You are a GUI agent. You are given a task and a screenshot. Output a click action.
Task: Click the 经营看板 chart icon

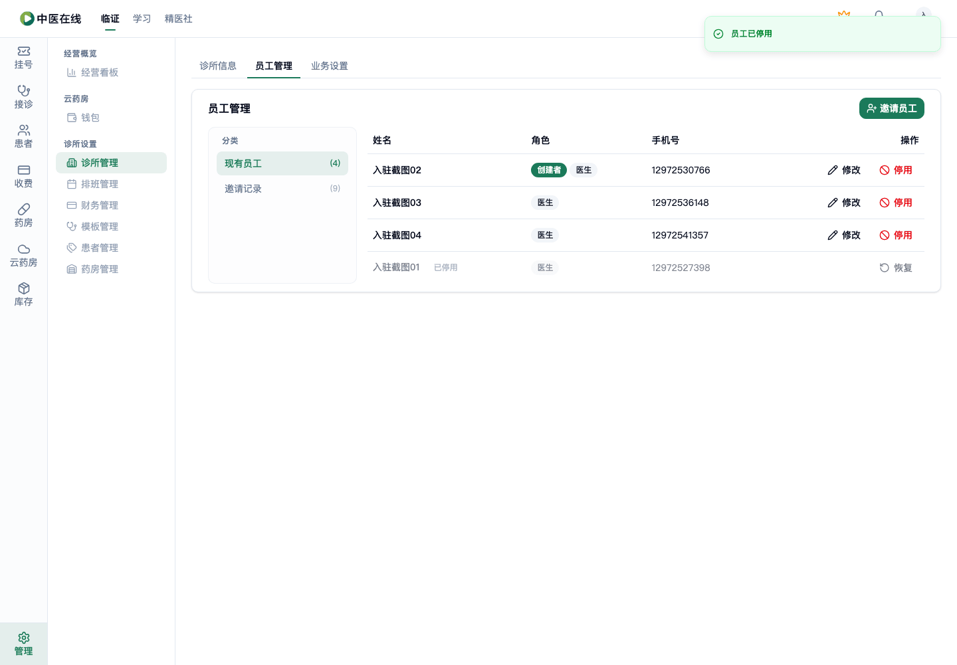pyautogui.click(x=72, y=72)
